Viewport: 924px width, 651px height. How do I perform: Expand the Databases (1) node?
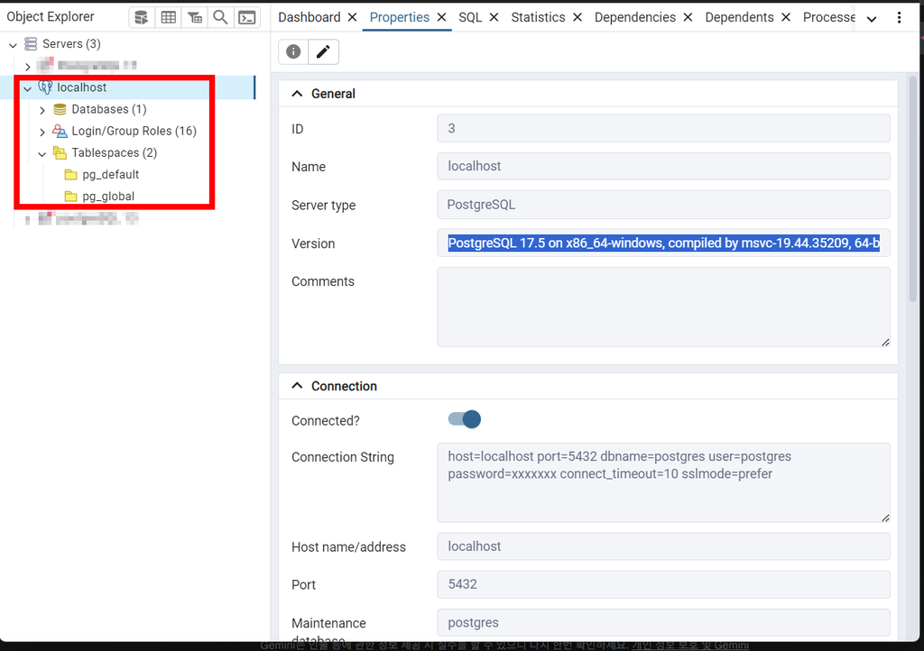click(42, 110)
